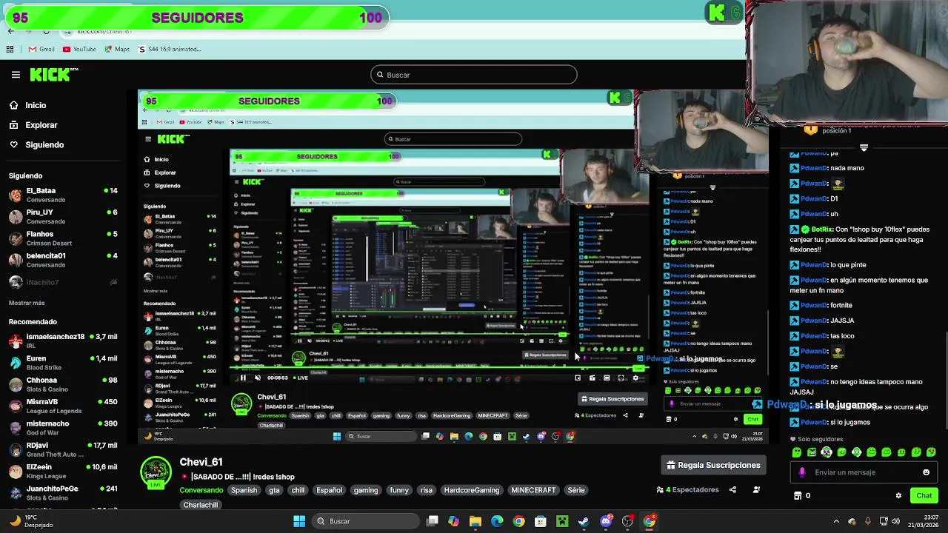Open recommended channel Euren
948x533 pixels.
click(63, 363)
